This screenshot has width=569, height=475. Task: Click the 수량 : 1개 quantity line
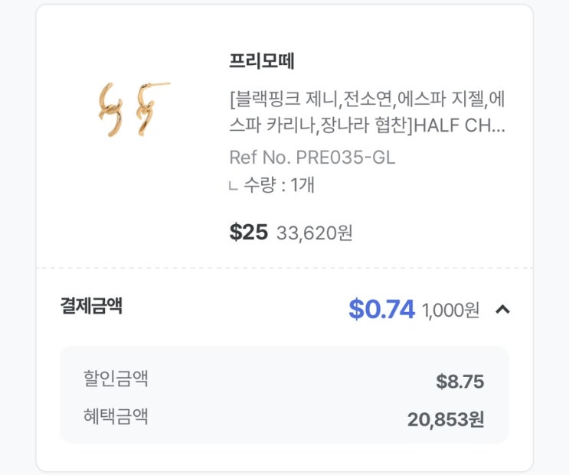[x=279, y=185]
